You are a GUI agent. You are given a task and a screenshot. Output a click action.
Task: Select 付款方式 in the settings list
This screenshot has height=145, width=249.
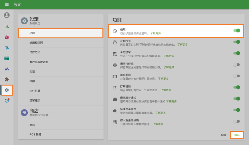tap(61, 52)
